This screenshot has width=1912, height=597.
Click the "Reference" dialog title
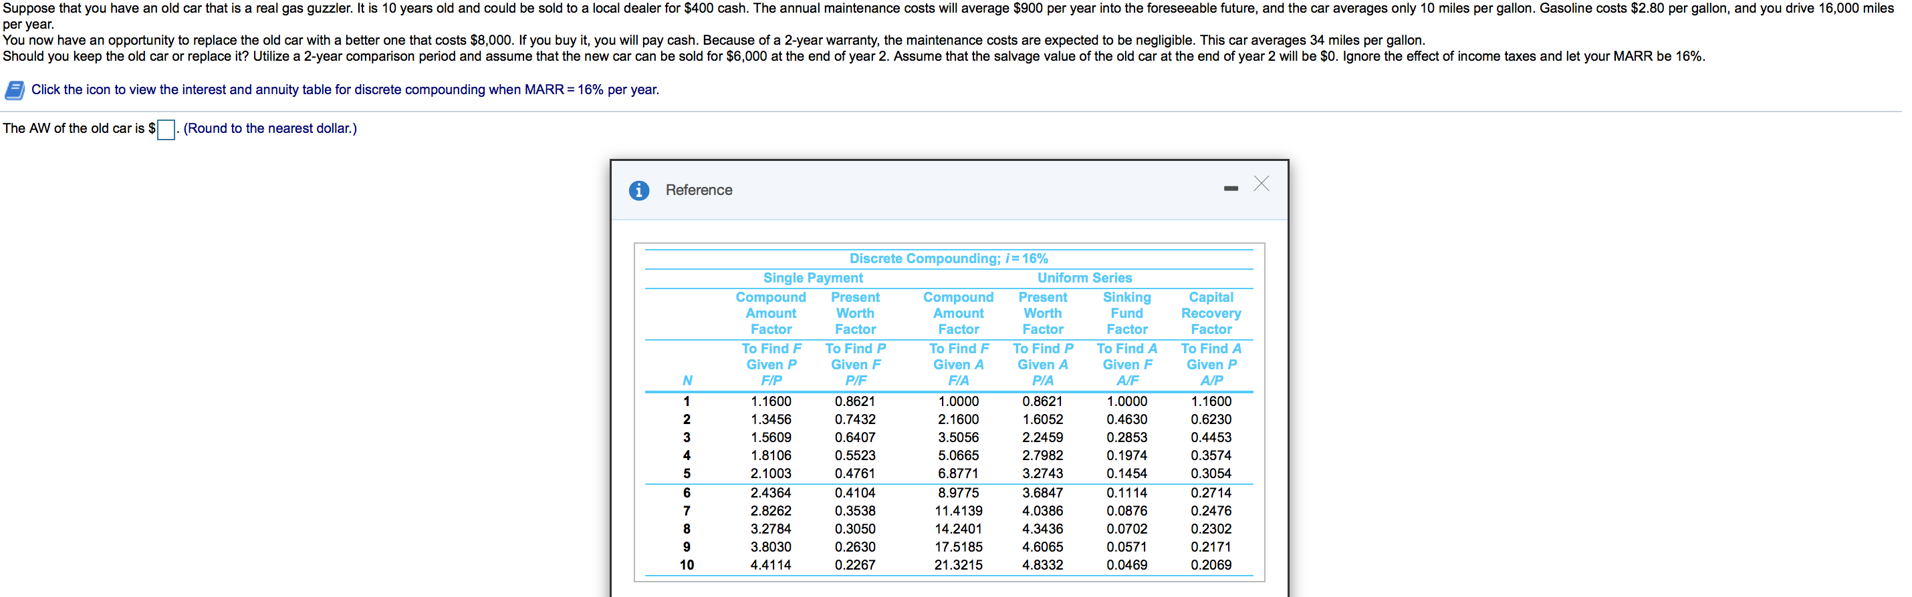pyautogui.click(x=699, y=190)
